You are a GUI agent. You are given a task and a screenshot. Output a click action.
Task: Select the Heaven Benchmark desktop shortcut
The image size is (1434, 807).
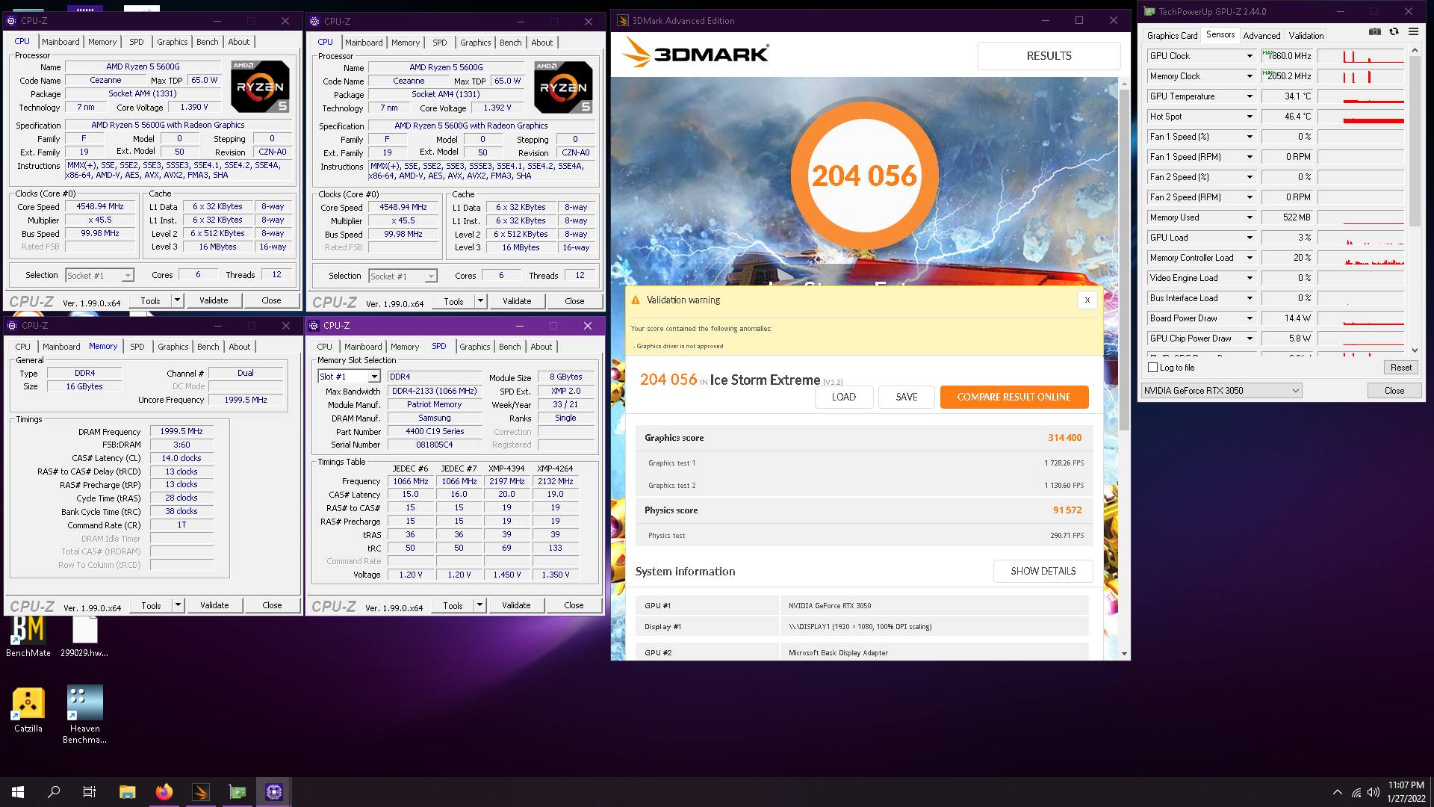point(84,715)
